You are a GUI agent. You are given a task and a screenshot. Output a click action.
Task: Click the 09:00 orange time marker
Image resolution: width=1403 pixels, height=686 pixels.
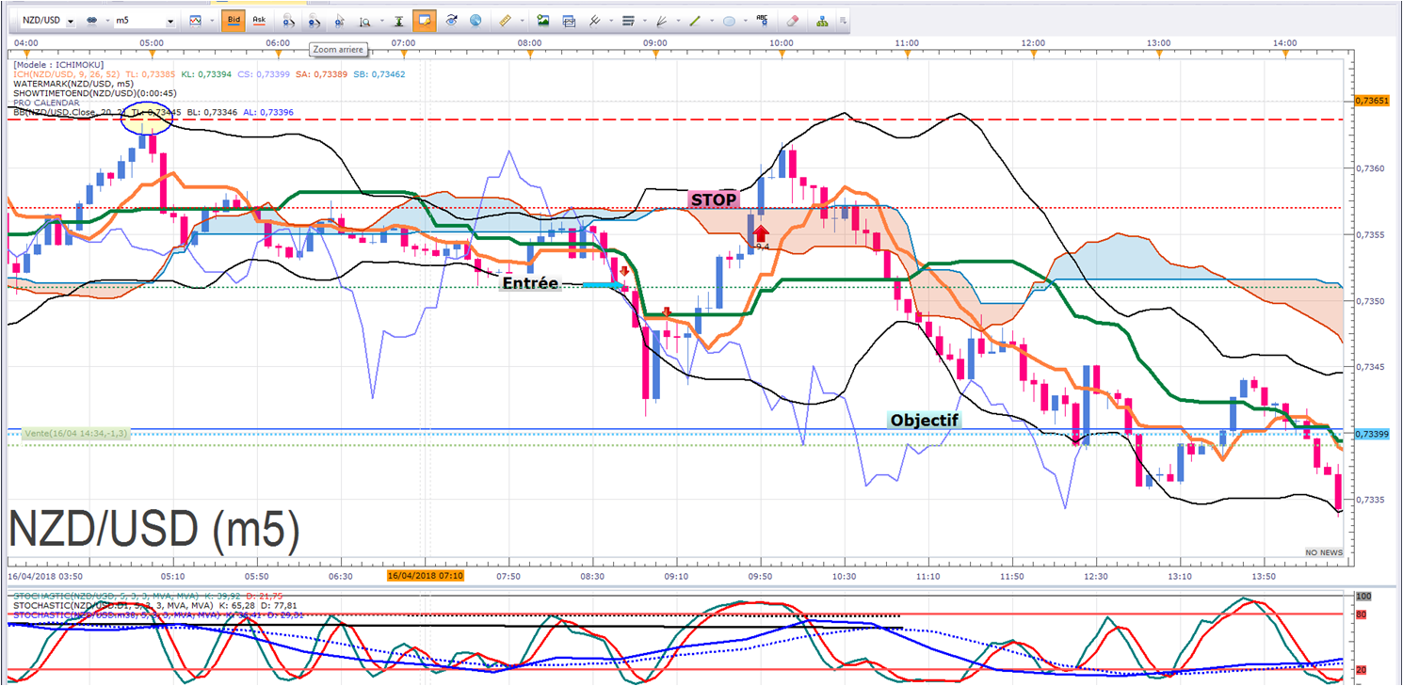coord(656,56)
